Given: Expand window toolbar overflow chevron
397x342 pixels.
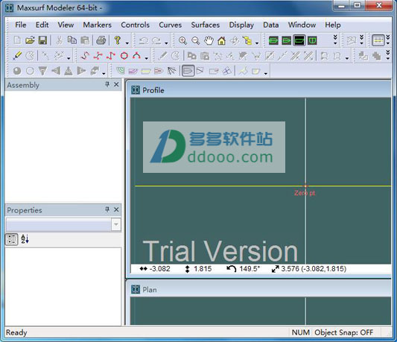Looking at the screenshot, I should coord(335,40).
